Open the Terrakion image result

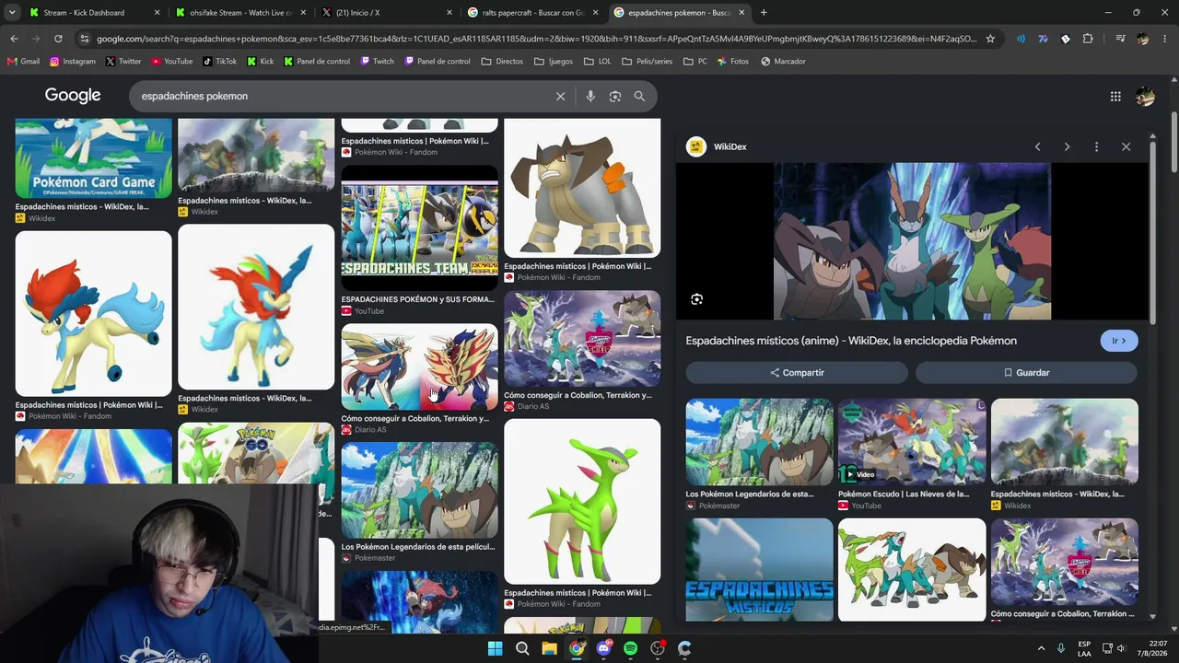[x=582, y=188]
